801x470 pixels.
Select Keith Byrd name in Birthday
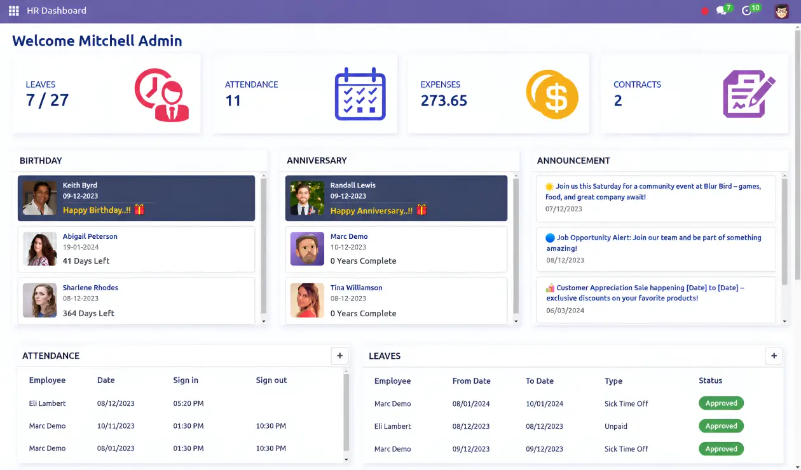click(80, 185)
